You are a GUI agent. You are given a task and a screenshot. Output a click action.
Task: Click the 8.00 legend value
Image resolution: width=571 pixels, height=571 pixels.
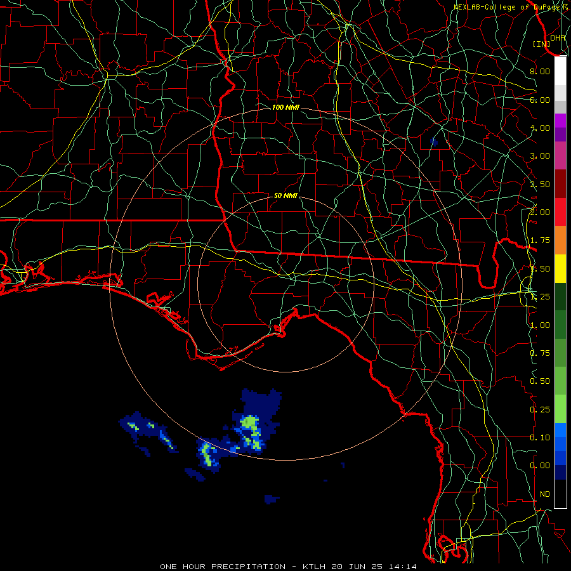point(540,71)
